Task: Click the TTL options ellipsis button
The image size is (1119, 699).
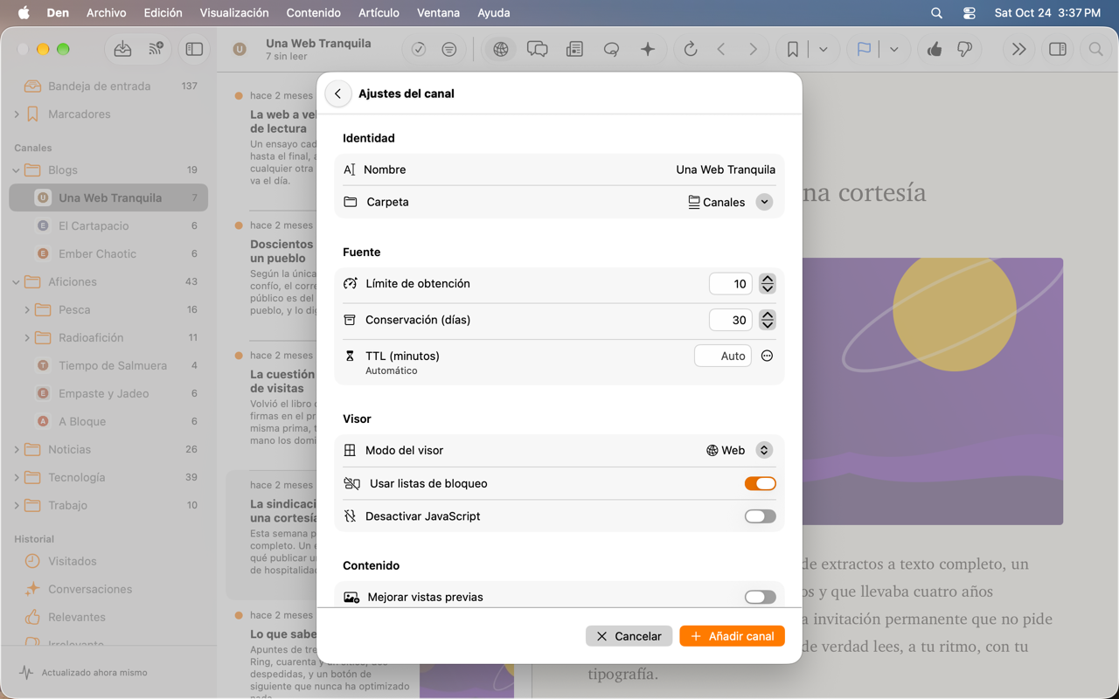Action: click(x=767, y=356)
